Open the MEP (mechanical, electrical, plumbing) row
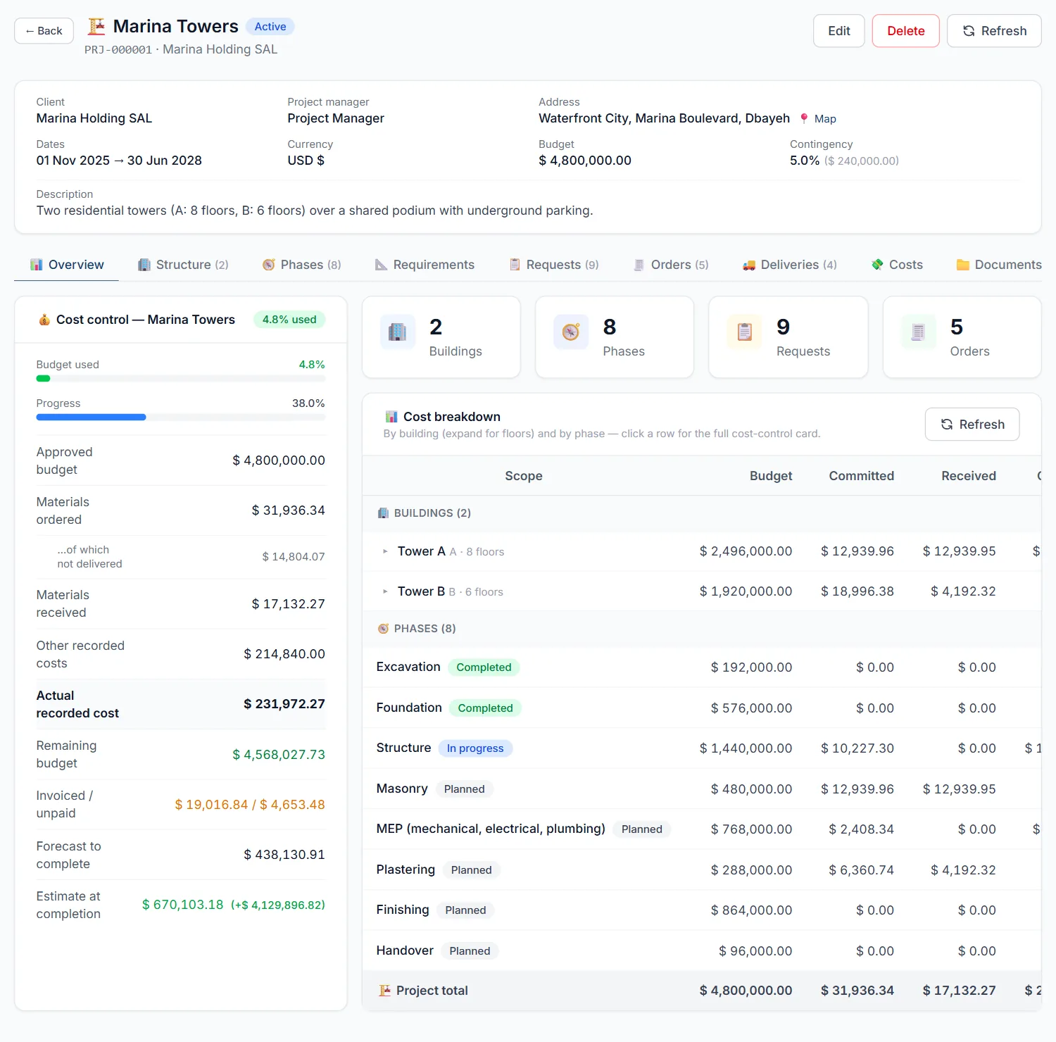Screen dimensions: 1056x1042 [702, 829]
